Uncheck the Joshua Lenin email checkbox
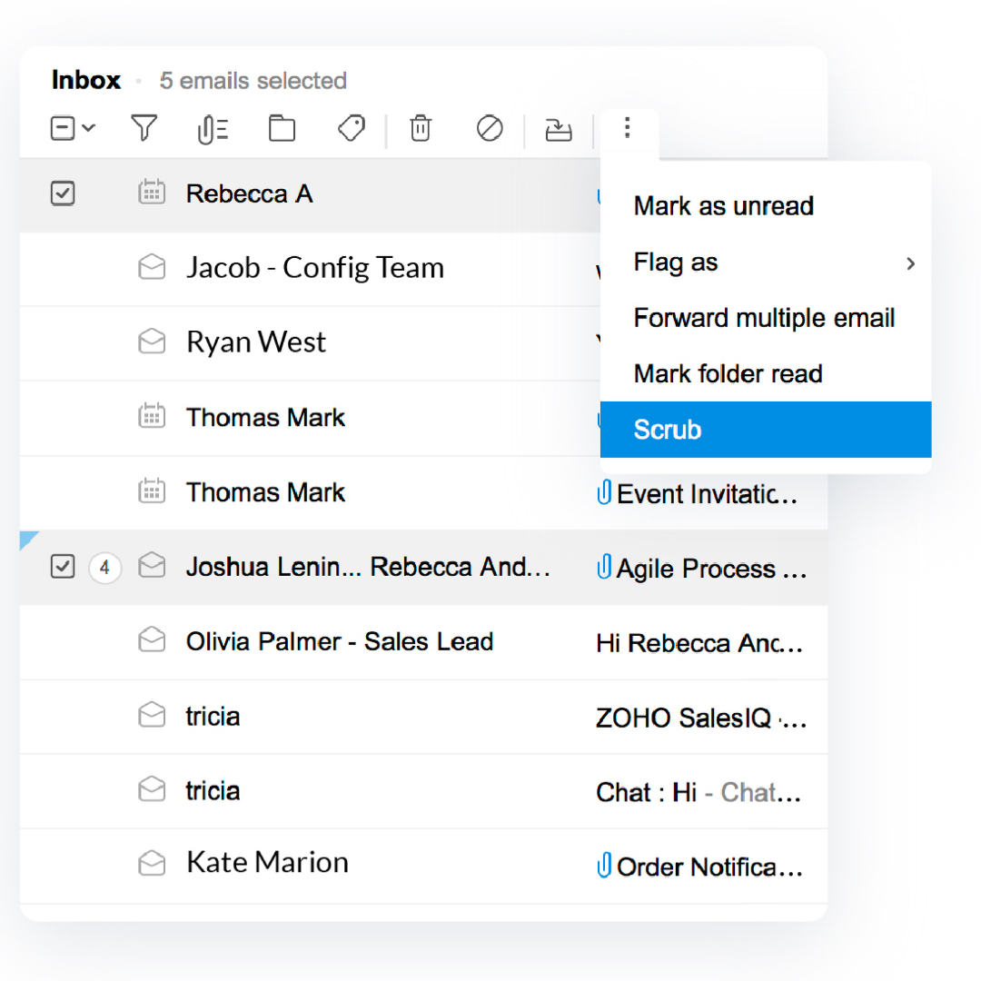The height and width of the screenshot is (981, 981). click(63, 566)
